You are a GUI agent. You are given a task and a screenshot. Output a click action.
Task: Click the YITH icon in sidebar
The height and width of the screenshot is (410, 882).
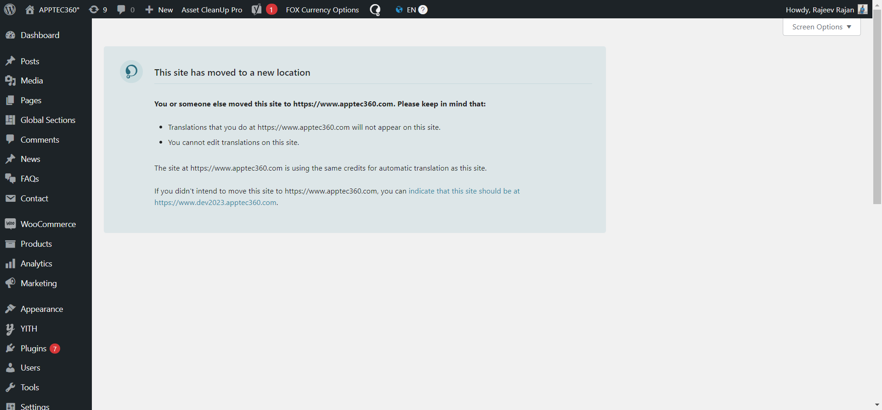point(11,329)
